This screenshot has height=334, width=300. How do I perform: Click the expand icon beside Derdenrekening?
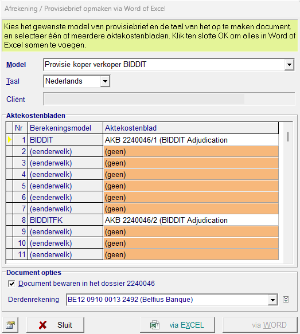[286, 300]
